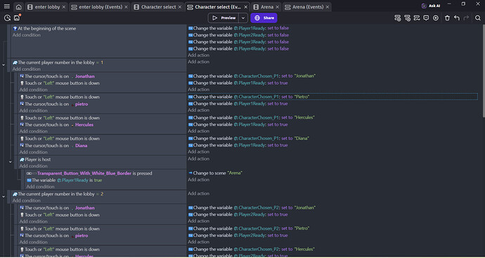The height and width of the screenshot is (258, 485).
Task: Undo the last change
Action: pyautogui.click(x=457, y=18)
